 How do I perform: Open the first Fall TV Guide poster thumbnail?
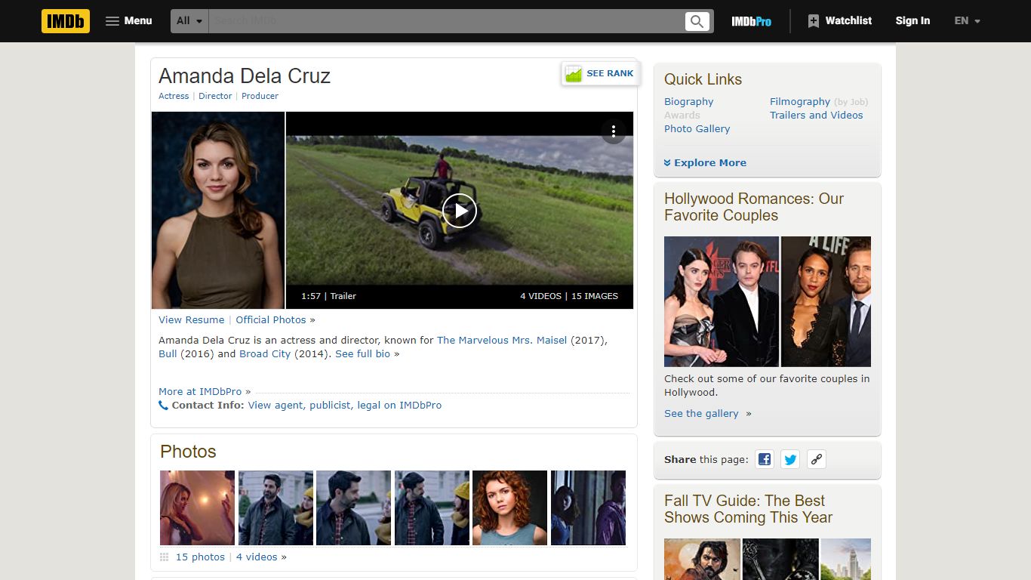(702, 559)
